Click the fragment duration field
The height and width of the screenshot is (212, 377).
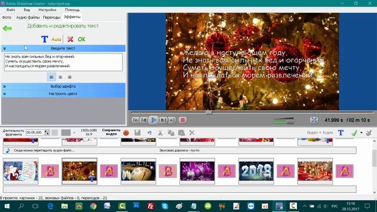(35, 132)
